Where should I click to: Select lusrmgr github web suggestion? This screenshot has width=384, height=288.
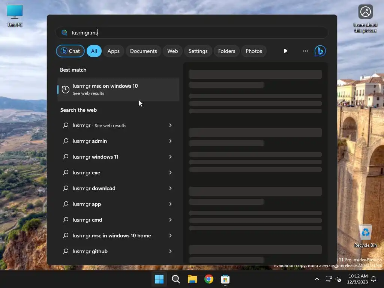pos(118,251)
